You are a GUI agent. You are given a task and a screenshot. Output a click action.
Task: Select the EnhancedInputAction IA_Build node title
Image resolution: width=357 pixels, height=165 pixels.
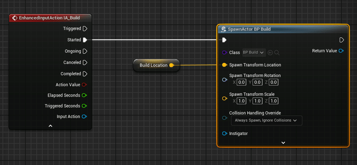click(x=50, y=18)
